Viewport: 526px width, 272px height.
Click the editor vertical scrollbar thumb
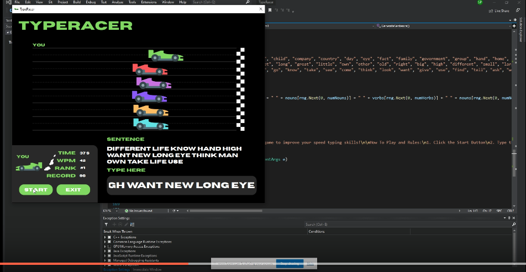[x=514, y=163]
